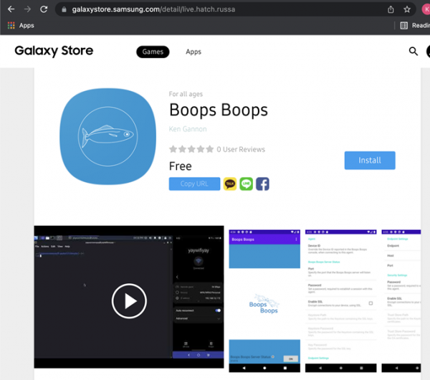Open the Boops Boops splash screenshot

264,301
